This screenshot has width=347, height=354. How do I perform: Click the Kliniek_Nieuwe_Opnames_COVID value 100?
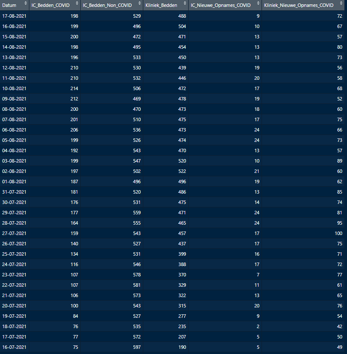point(339,233)
